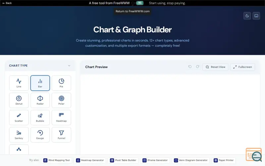Open the Pivot Table Builder link

[123, 160]
